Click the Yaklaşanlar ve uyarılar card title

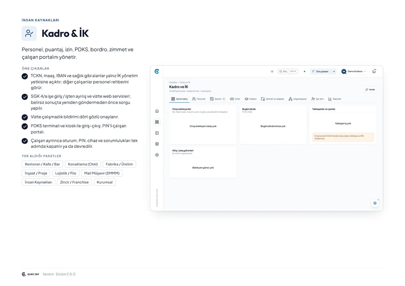point(324,109)
